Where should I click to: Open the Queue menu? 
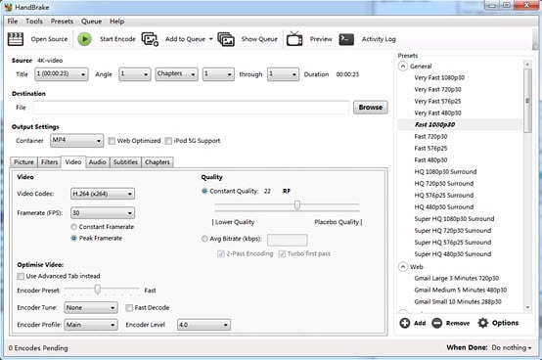(x=91, y=22)
